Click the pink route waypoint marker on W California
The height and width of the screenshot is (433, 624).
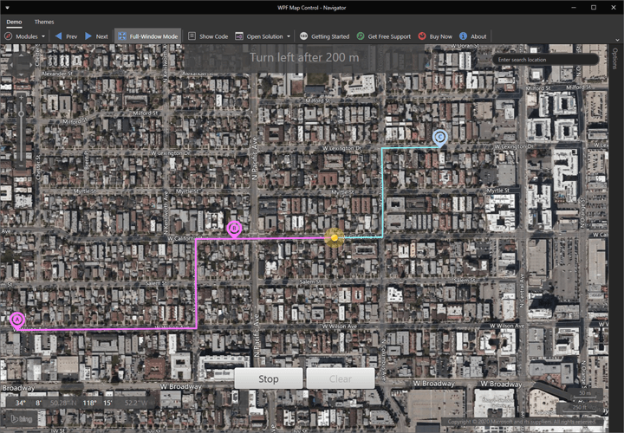pos(233,228)
